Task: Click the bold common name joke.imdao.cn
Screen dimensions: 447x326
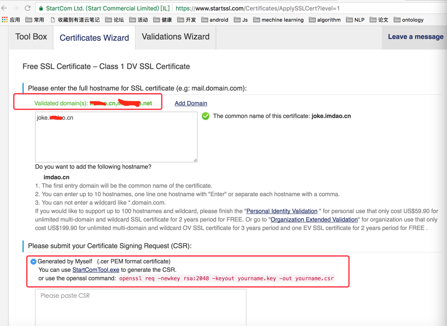Action: (x=331, y=116)
